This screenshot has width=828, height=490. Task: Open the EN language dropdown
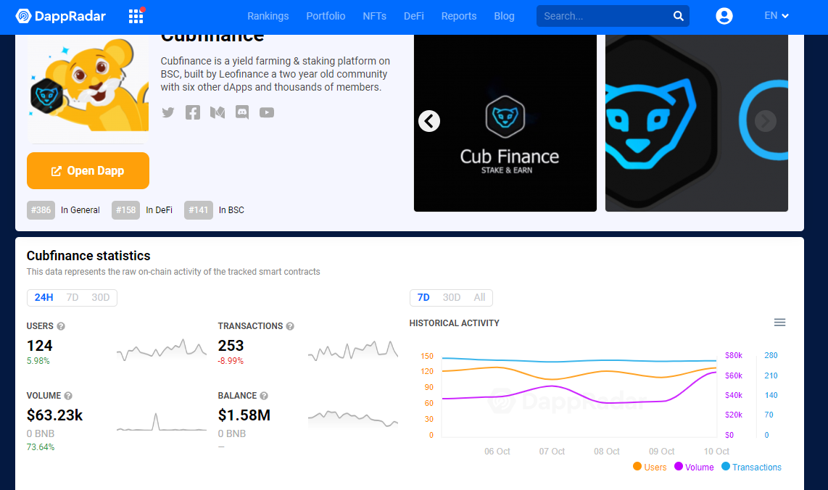click(777, 16)
